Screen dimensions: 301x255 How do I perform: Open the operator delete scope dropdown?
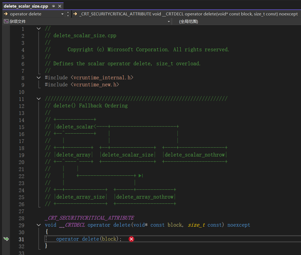(62, 14)
